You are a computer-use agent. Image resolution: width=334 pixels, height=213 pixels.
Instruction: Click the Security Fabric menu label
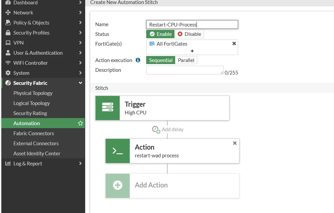click(x=30, y=83)
